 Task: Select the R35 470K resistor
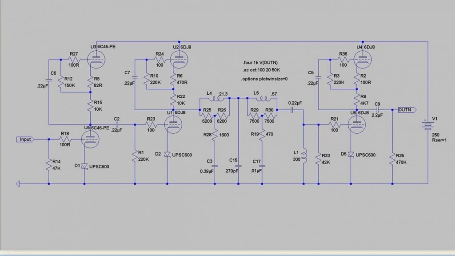point(392,159)
